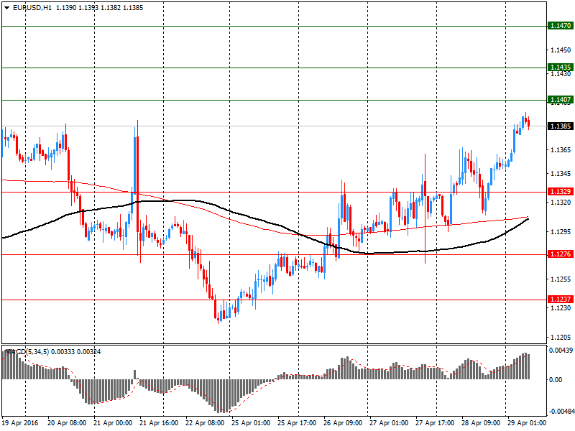Click the current price label 1.1385
The height and width of the screenshot is (431, 575).
pyautogui.click(x=561, y=126)
